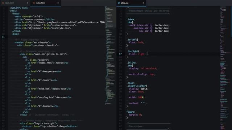Click the display: inline-block; declaration
The image size is (232, 130).
point(143,69)
